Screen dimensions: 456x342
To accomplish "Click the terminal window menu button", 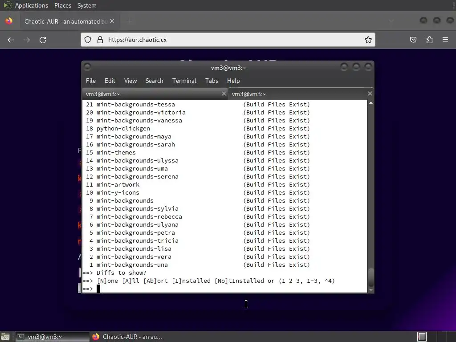I will (x=87, y=67).
